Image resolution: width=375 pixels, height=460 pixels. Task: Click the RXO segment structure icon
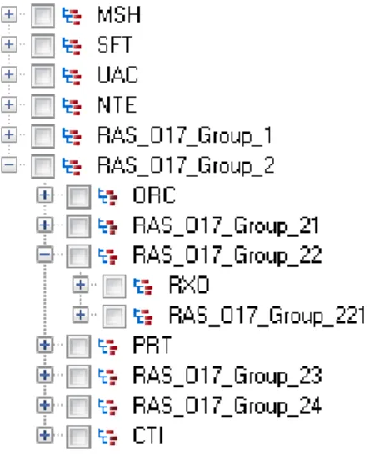143,286
